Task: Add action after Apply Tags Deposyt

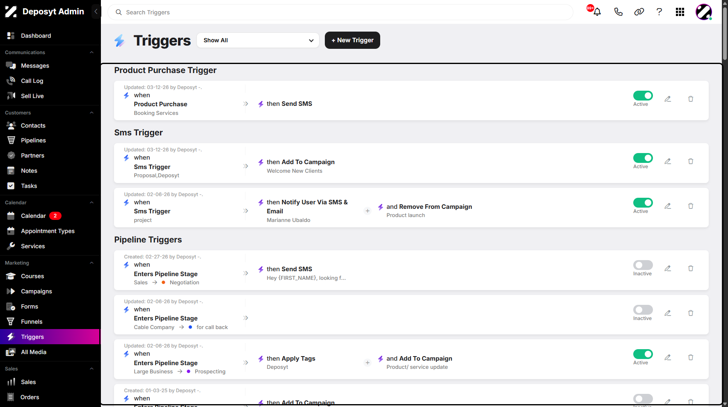Action: (367, 363)
